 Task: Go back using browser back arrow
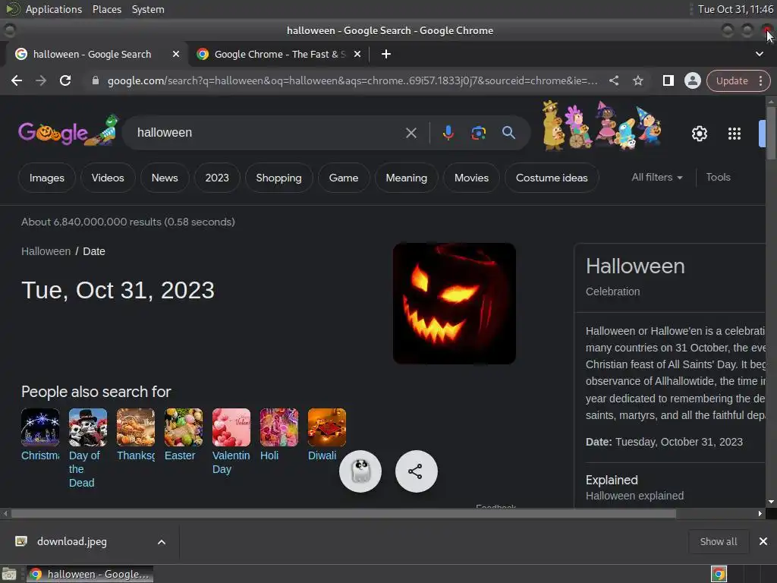(17, 80)
